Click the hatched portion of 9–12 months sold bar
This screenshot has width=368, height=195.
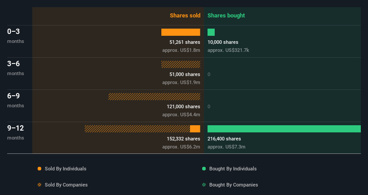click(137, 129)
